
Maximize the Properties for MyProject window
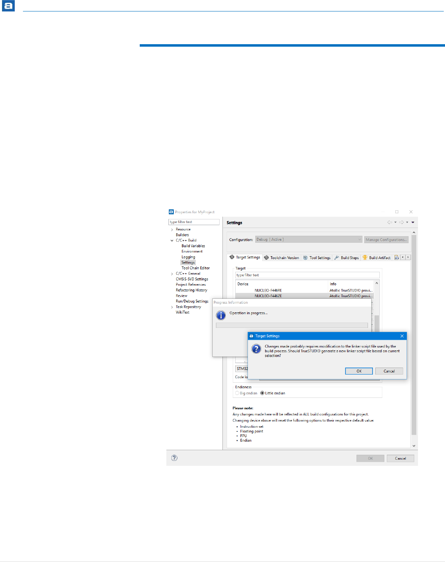397,212
